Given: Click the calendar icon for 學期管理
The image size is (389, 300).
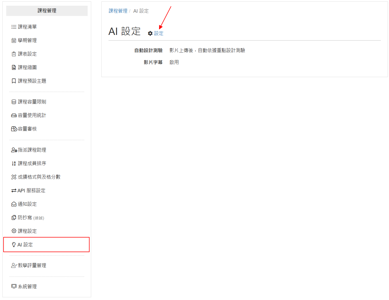Looking at the screenshot, I should pyautogui.click(x=14, y=40).
